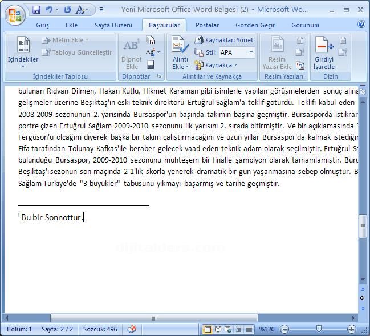Open the Sayfa Düzeni tab
Viewport: 370px width, 336px height.
(113, 25)
